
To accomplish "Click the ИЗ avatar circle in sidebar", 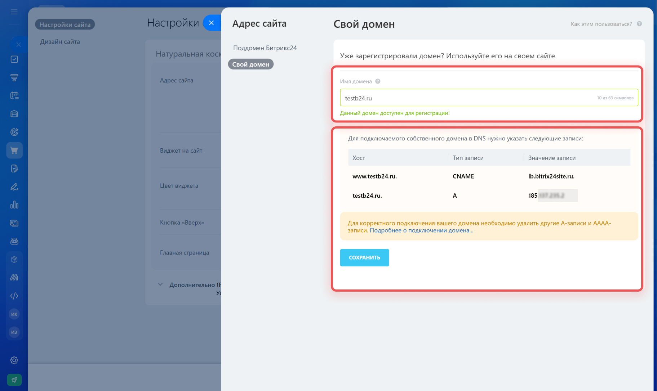I will [14, 332].
